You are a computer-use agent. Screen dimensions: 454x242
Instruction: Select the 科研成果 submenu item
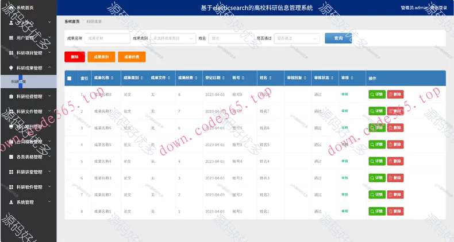pyautogui.click(x=28, y=81)
